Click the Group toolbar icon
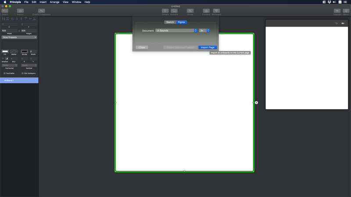The height and width of the screenshot is (197, 351). click(190, 11)
